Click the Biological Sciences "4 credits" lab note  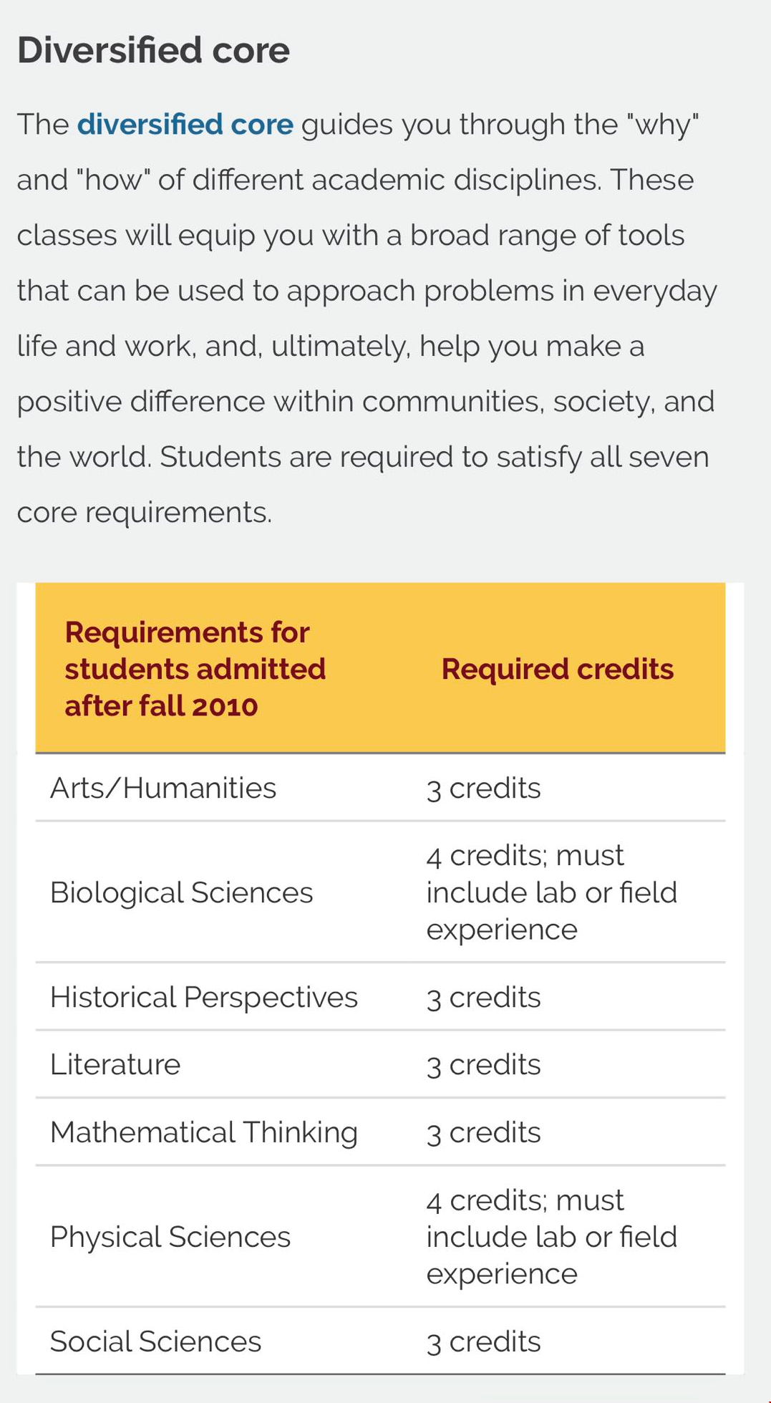click(551, 892)
